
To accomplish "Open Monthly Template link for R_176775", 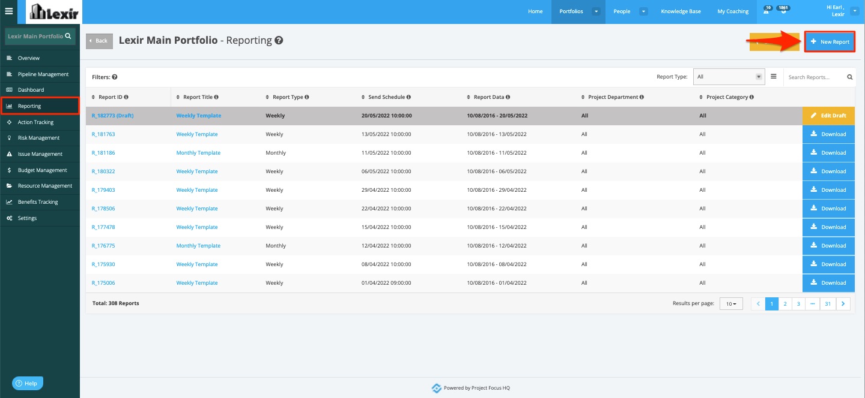I will tap(198, 246).
